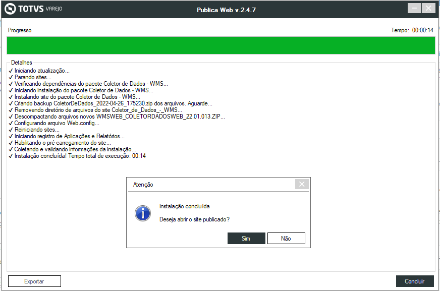
Task: Select the 'Iniciando registro de Aplicações e Relatórios' line
Action: (67, 136)
